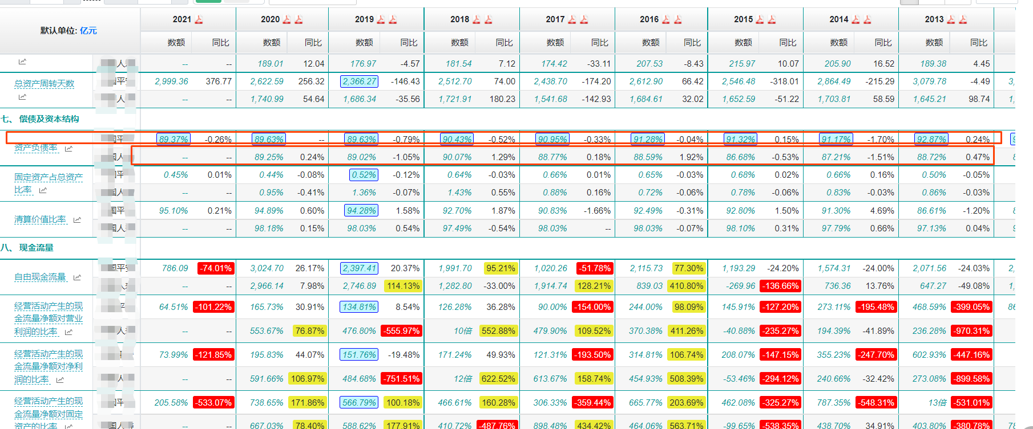Open the second PDF icon beside 2020
This screenshot has width=1033, height=429.
(298, 19)
